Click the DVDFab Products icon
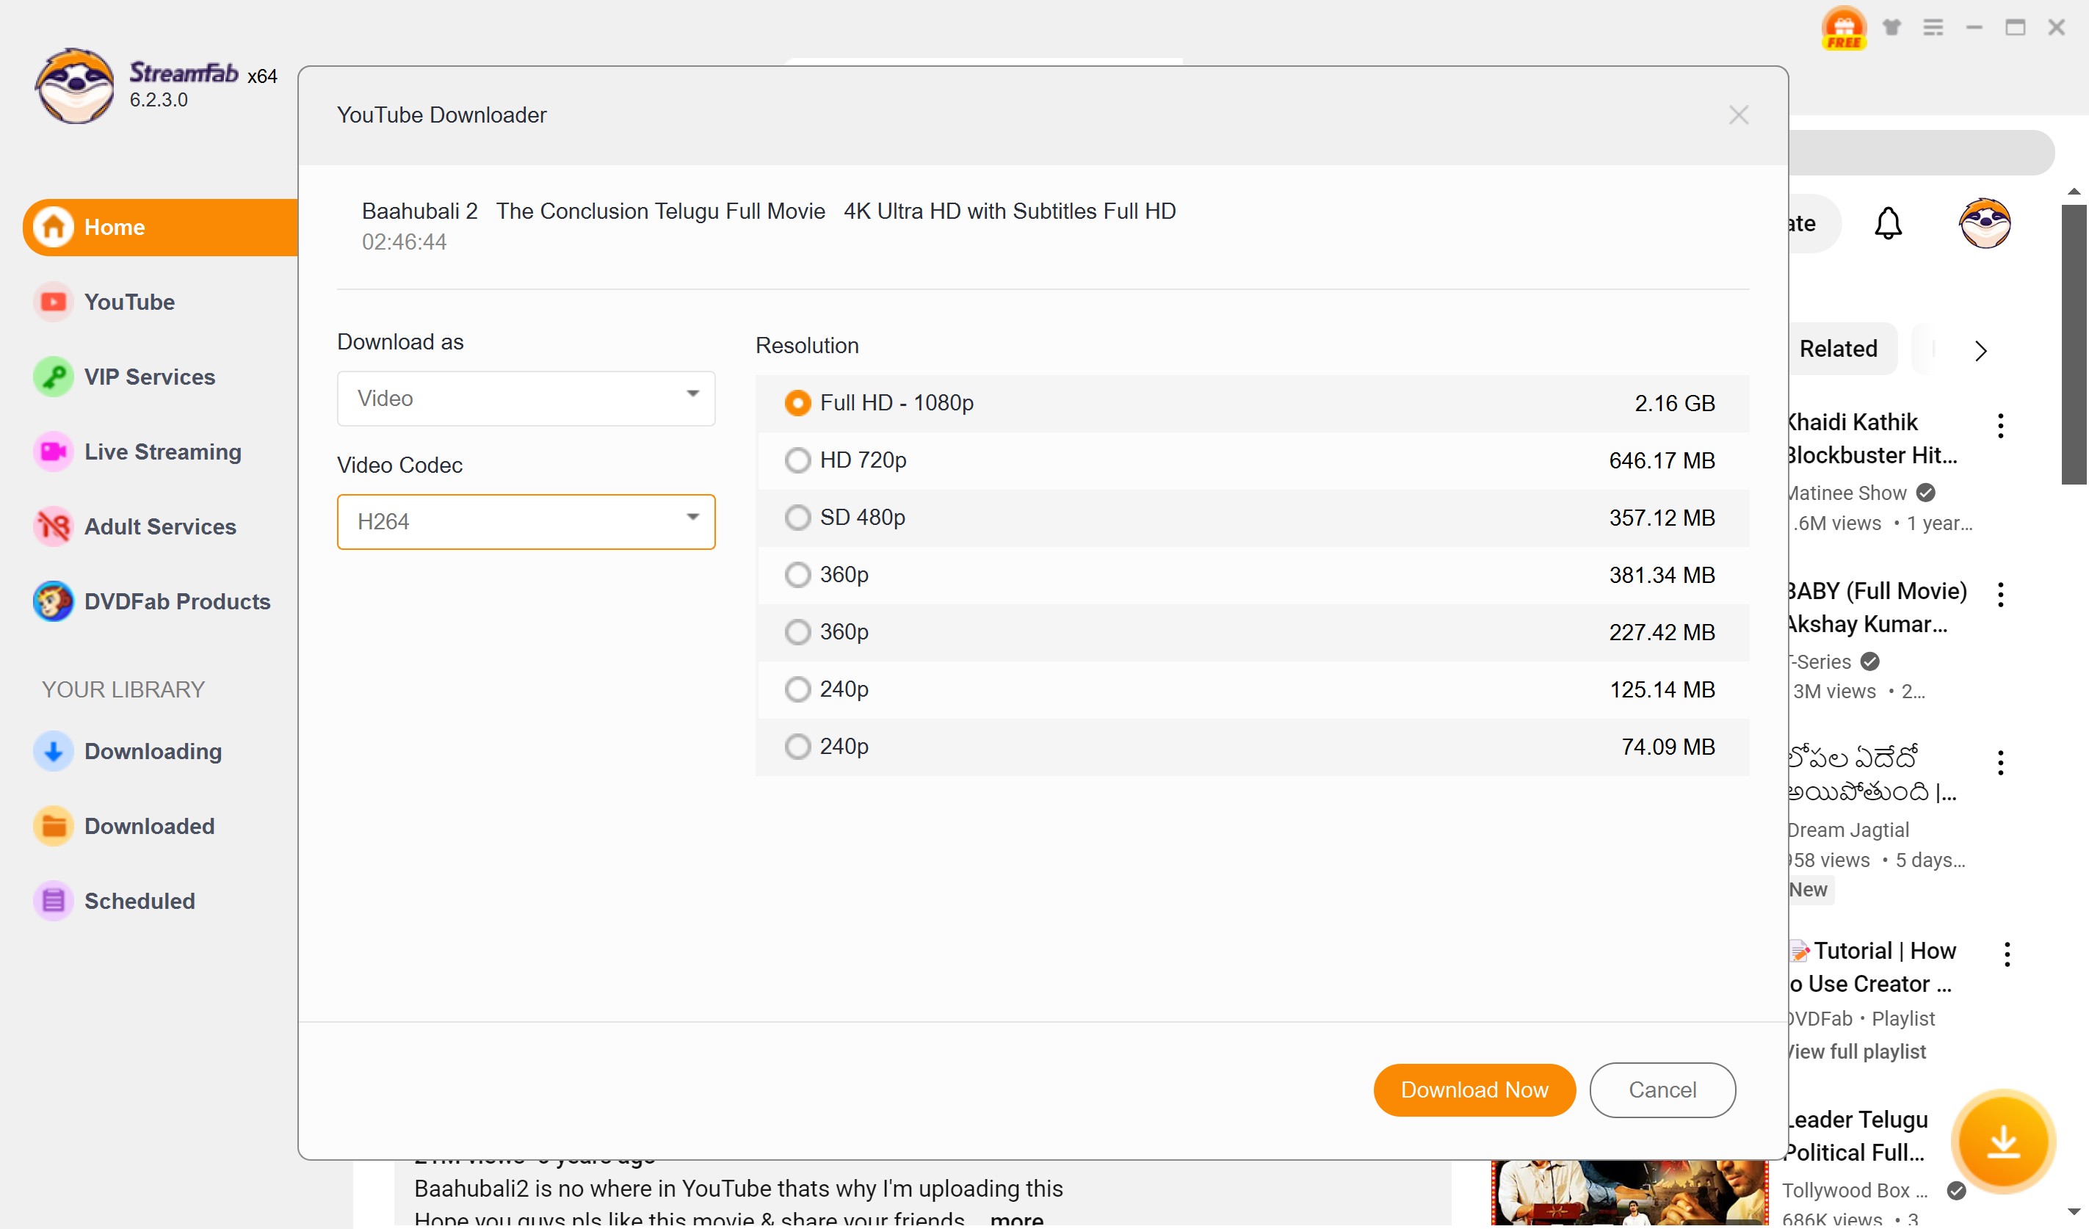Screen dimensions: 2089x1229 click(54, 601)
